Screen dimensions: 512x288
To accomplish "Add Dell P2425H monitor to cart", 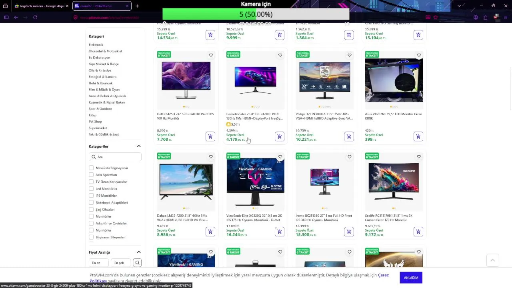I will (x=210, y=136).
